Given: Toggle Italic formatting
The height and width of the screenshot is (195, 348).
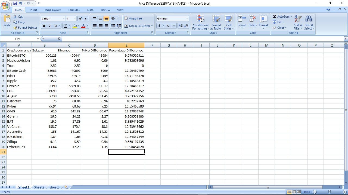Looking at the screenshot, I should tap(49, 26).
